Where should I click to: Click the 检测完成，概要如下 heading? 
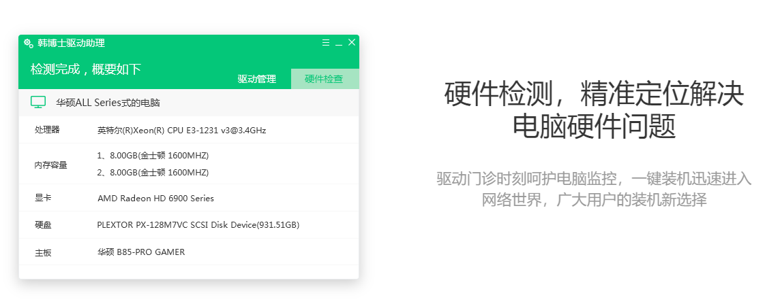[x=85, y=69]
